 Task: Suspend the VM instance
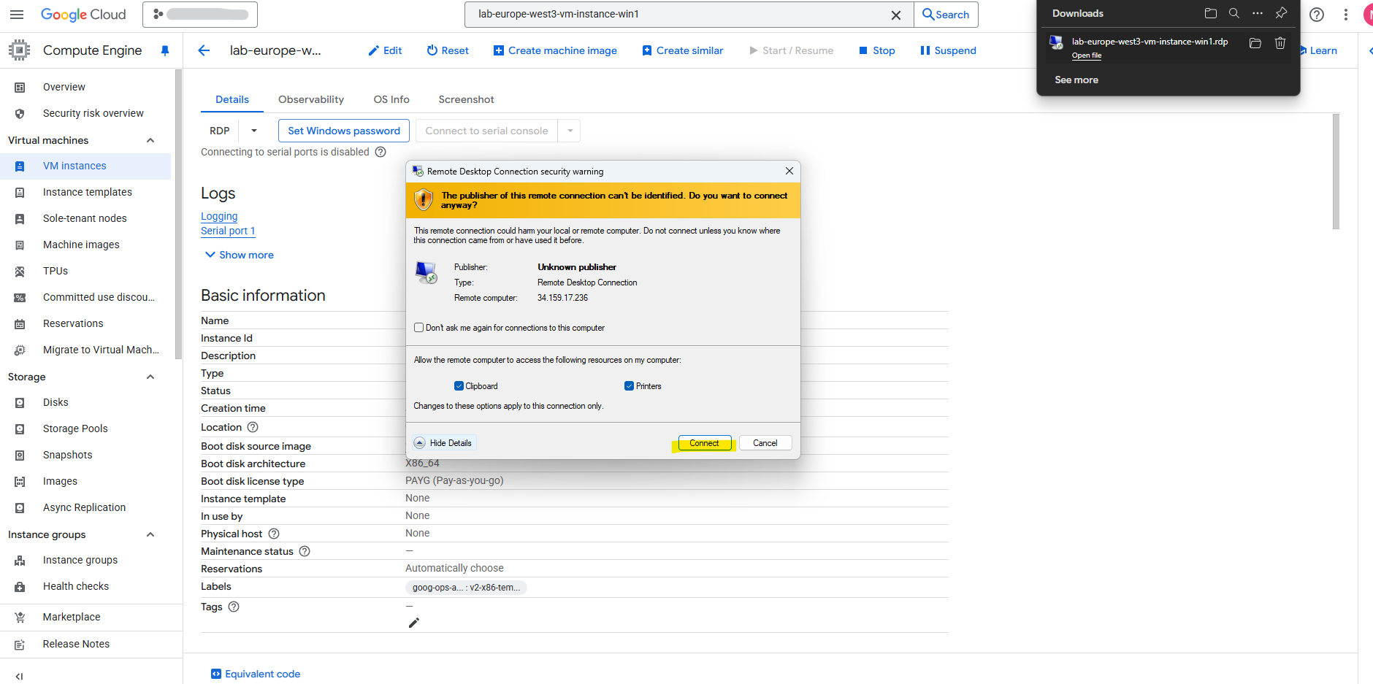pos(948,50)
